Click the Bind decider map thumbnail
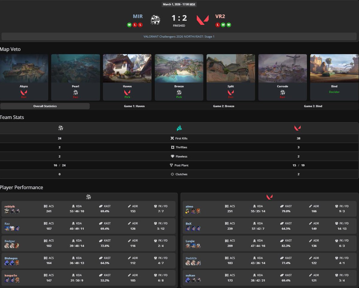This screenshot has width=359, height=288. tap(334, 68)
